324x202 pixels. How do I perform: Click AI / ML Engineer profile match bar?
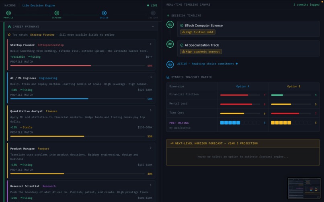tap(78, 99)
